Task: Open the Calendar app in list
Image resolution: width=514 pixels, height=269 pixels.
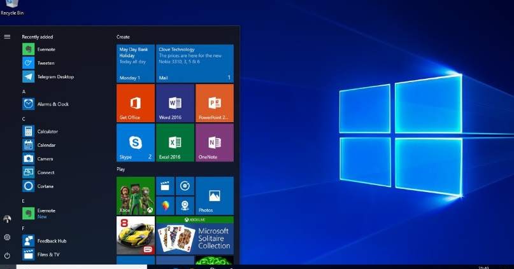Action: pos(39,145)
